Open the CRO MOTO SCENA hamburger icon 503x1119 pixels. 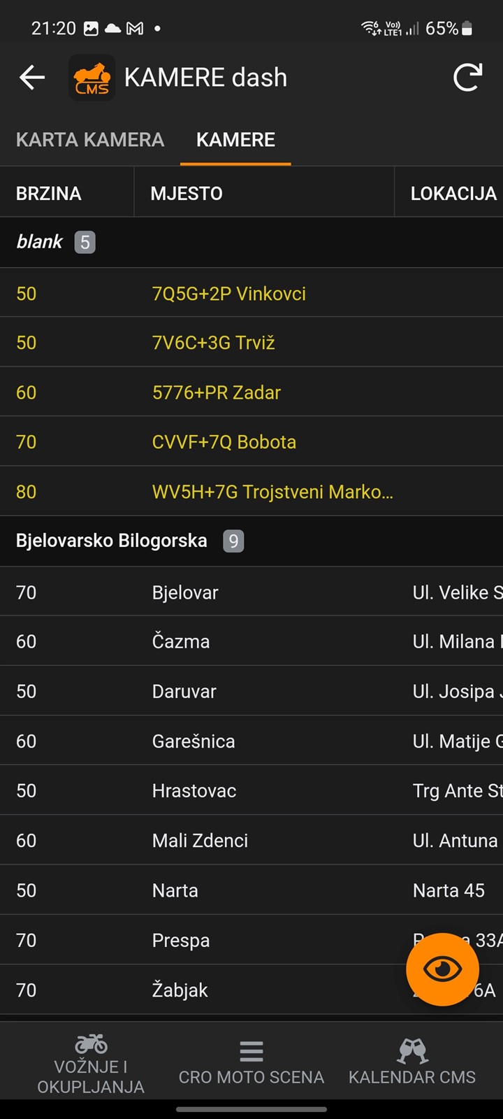pos(251,1051)
